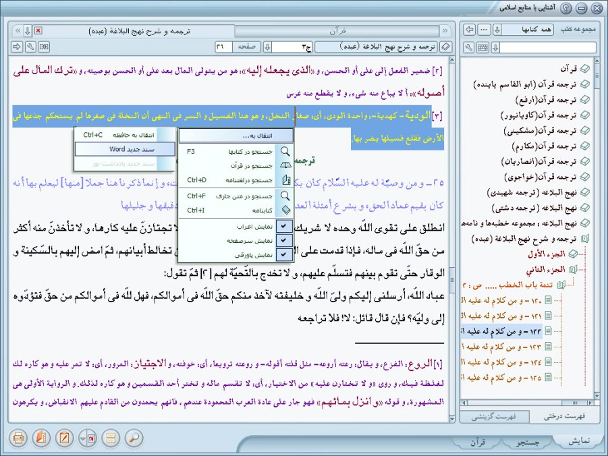The image size is (608, 456).
Task: Click the book title ترجمه و شرح نهج البلاغة button
Action: point(377,47)
